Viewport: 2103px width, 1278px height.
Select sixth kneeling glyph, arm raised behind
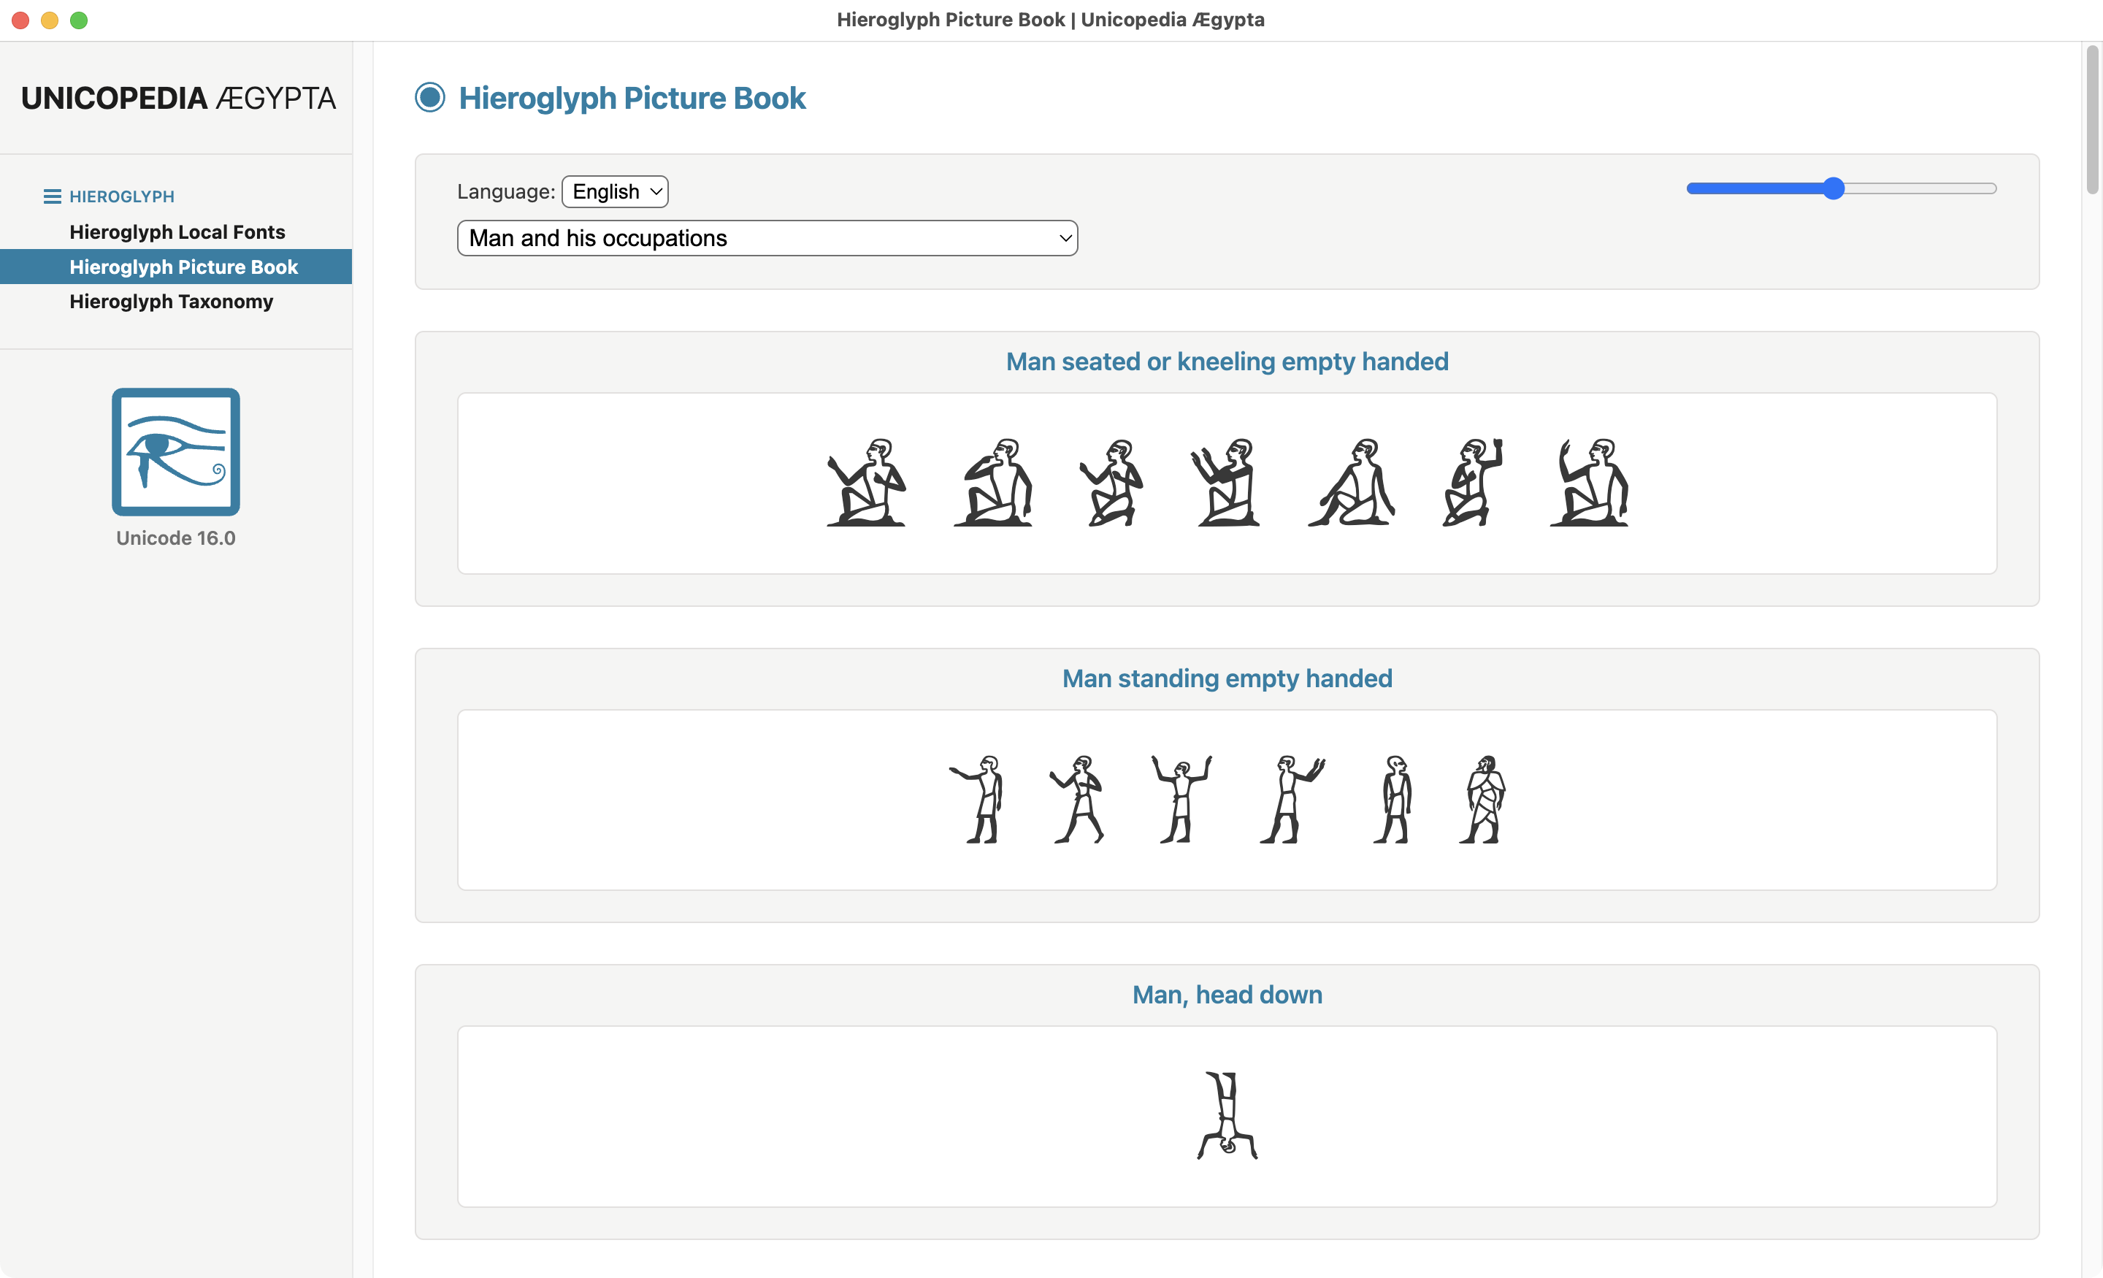point(1472,482)
